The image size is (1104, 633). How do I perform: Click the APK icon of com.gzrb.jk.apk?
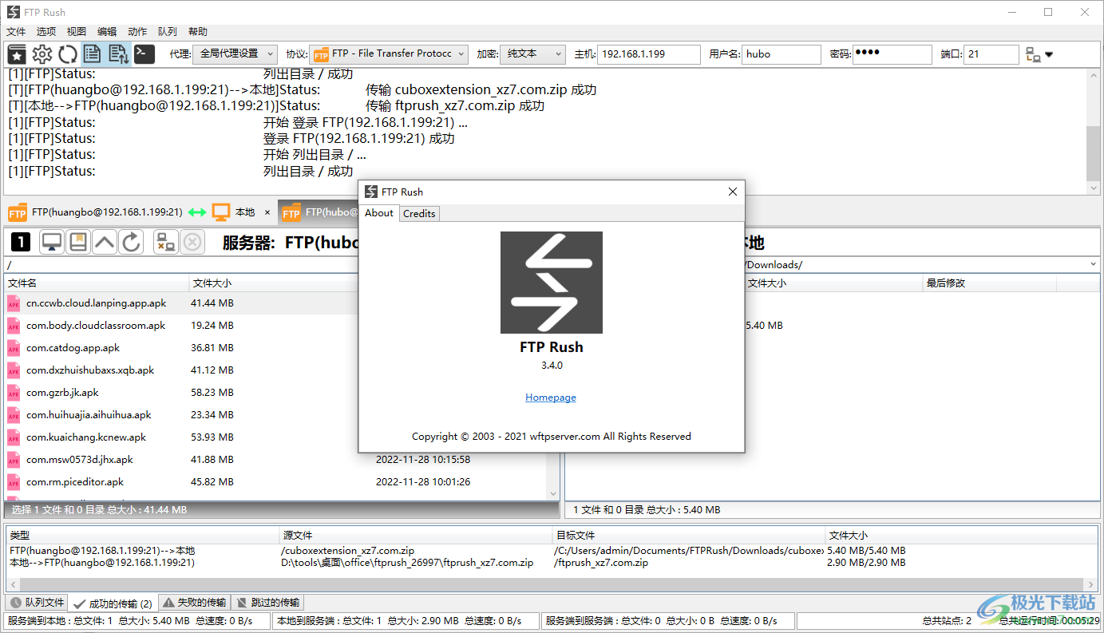[14, 393]
